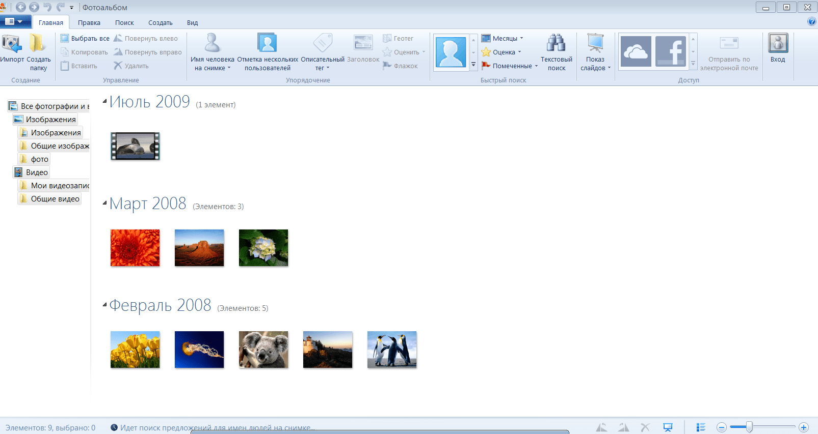Select the hydrangea flower photo

tap(263, 248)
